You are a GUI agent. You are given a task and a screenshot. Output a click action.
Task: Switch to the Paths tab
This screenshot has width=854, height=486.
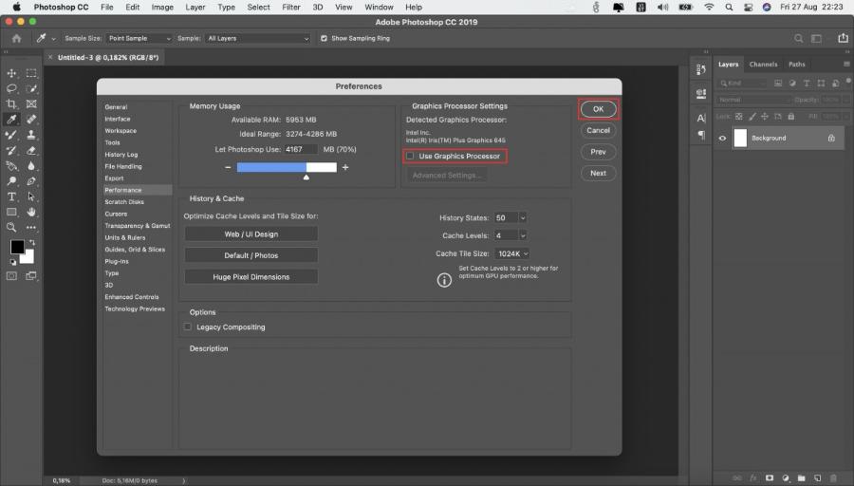(796, 65)
